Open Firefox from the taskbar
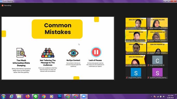This screenshot has height=99, width=177. pyautogui.click(x=27, y=96)
